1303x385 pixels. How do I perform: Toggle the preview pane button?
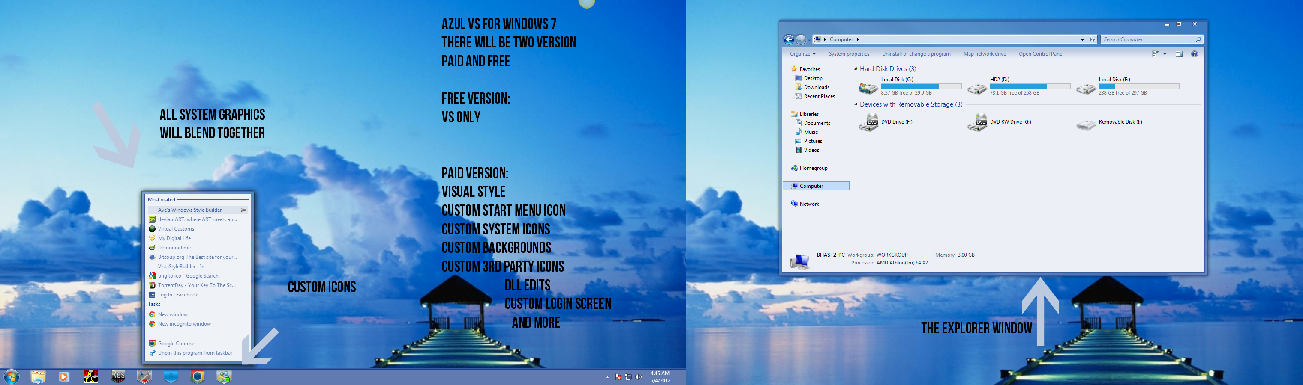pyautogui.click(x=1179, y=54)
